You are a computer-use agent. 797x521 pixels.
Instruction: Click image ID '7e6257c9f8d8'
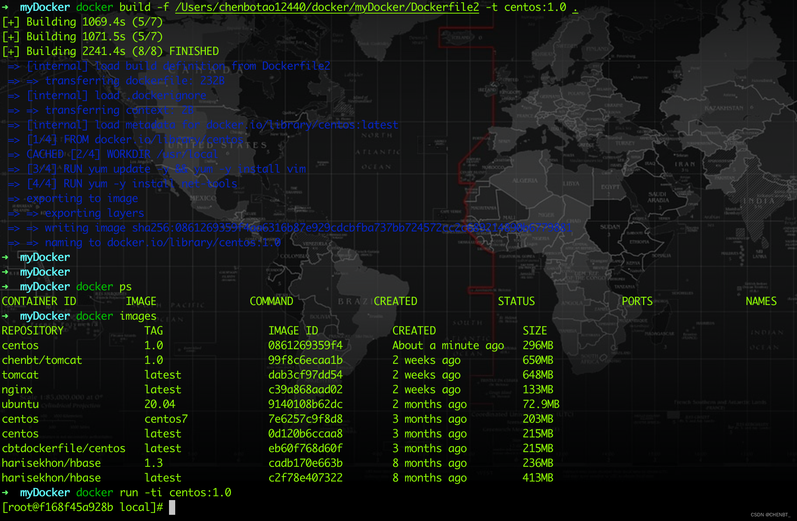point(305,419)
